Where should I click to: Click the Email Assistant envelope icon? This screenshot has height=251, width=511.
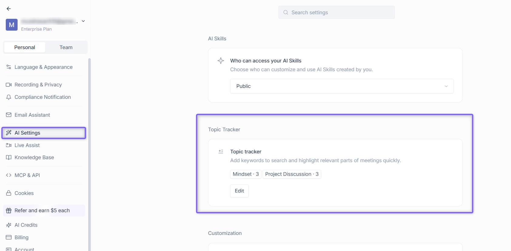[9, 115]
